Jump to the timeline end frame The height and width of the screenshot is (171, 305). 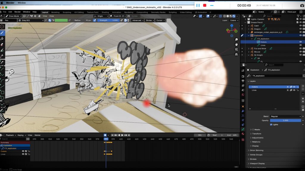point(129,135)
